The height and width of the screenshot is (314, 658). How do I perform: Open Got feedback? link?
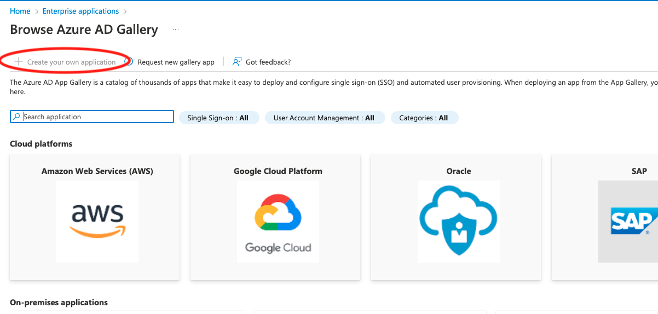pos(268,62)
